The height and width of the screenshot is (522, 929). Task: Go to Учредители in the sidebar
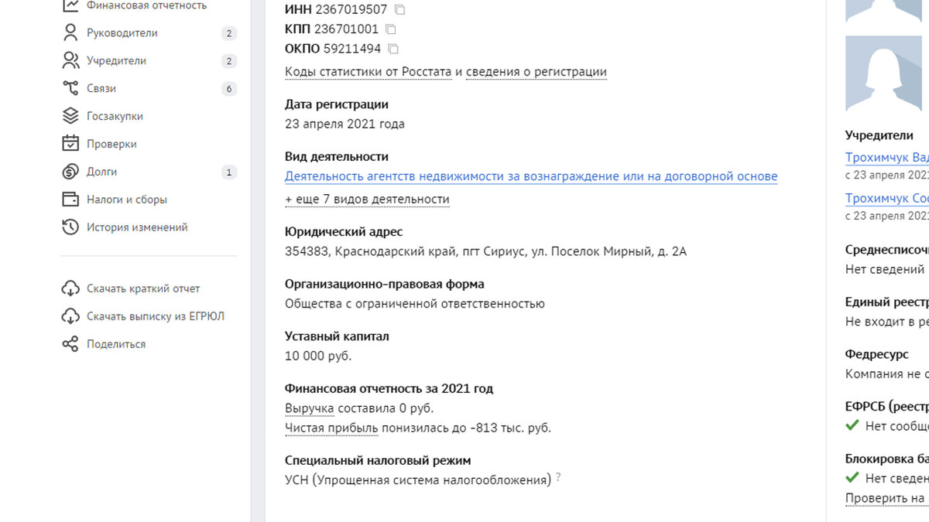click(116, 61)
